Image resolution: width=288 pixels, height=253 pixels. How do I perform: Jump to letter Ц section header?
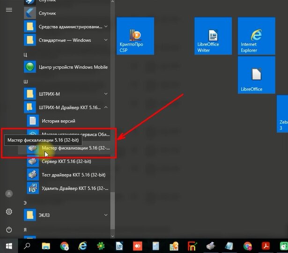point(25,55)
